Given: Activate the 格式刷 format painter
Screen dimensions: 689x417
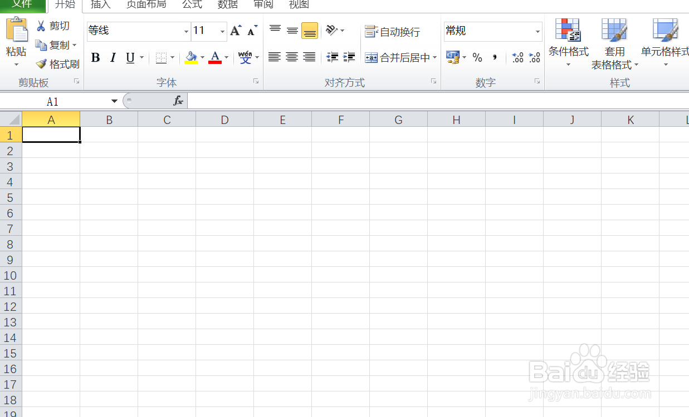Looking at the screenshot, I should click(x=57, y=63).
